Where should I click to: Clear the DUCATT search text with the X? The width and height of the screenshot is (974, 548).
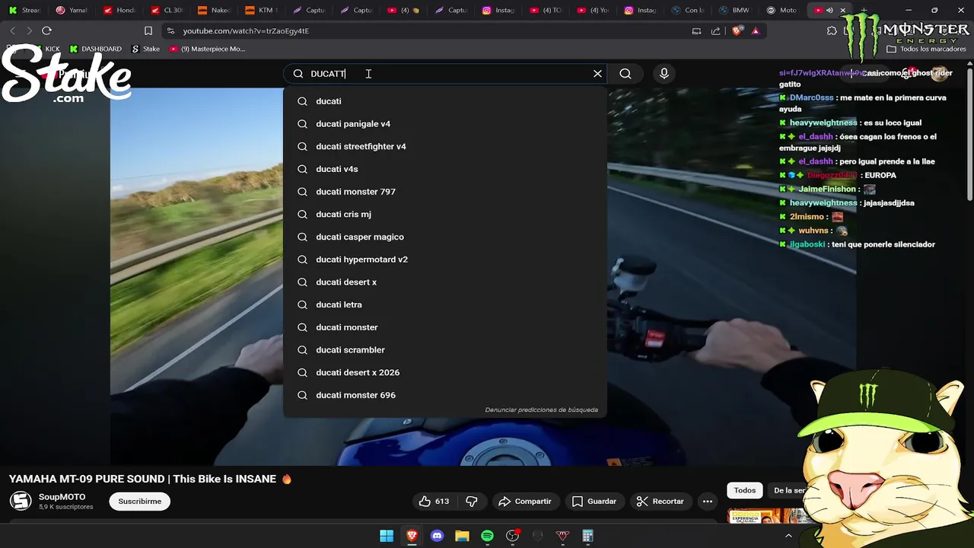(597, 74)
